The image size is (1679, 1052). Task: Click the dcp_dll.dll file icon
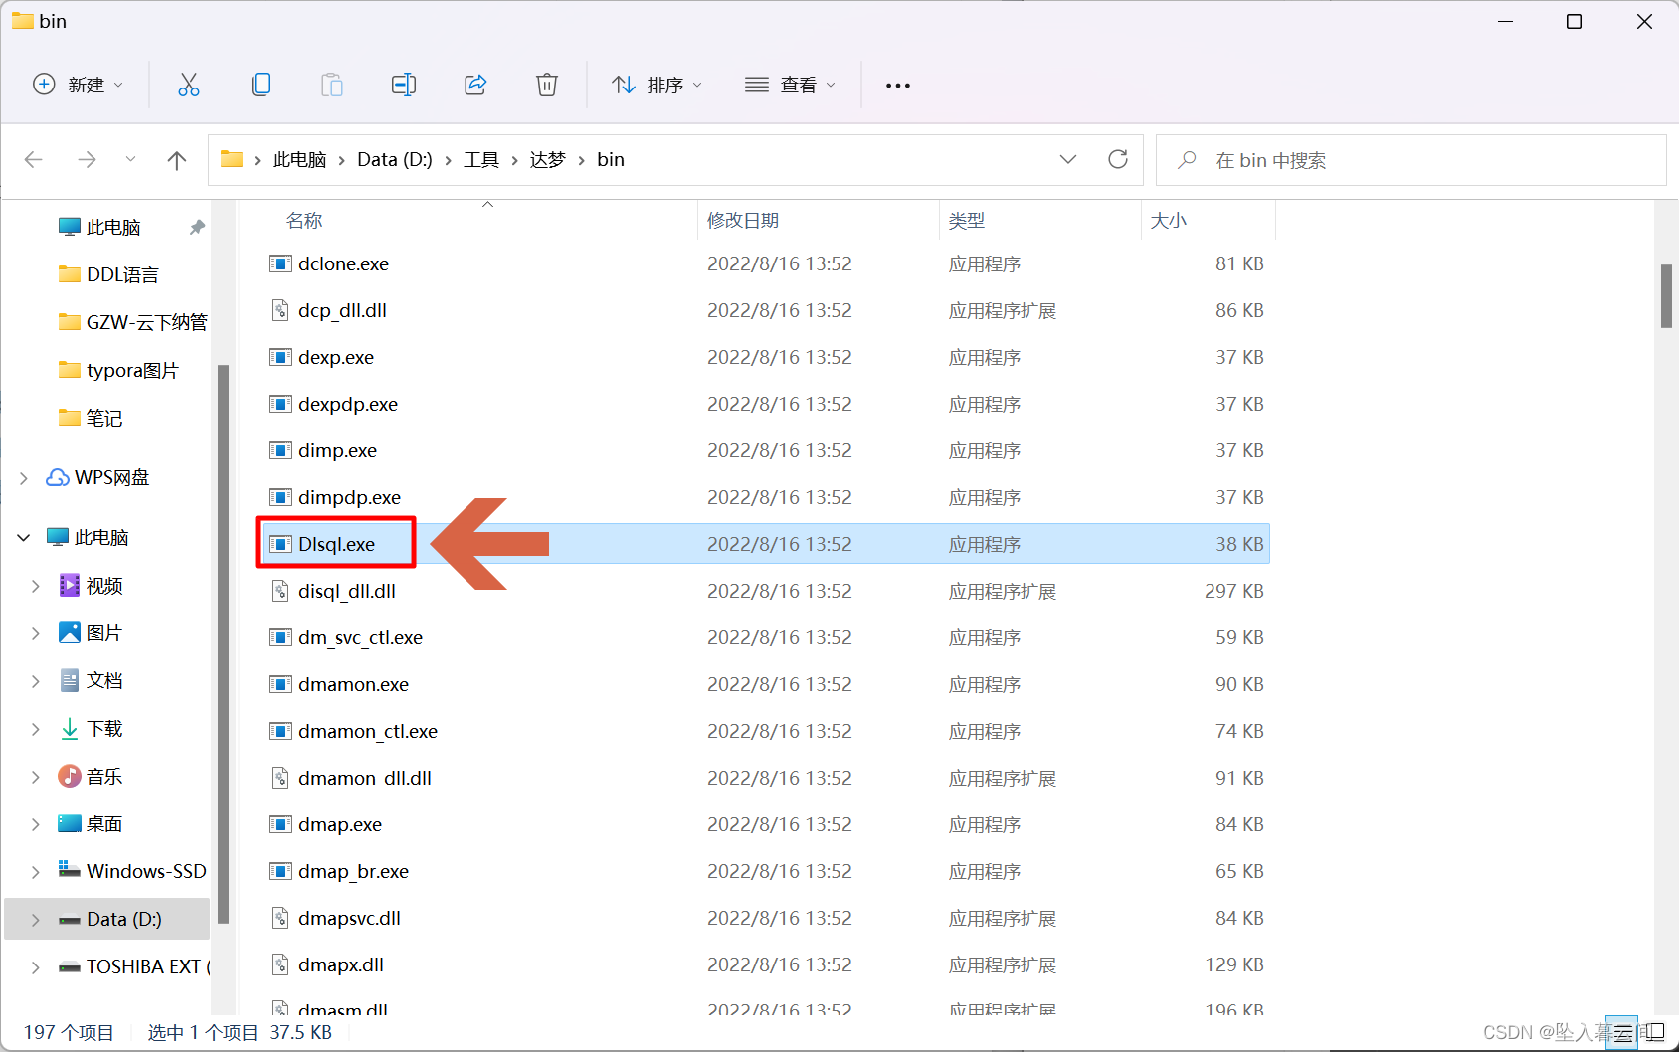(x=280, y=310)
